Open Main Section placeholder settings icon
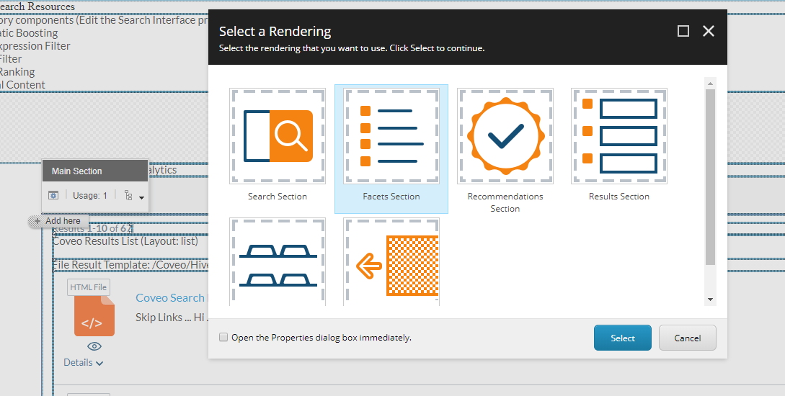The width and height of the screenshot is (785, 396). (53, 196)
